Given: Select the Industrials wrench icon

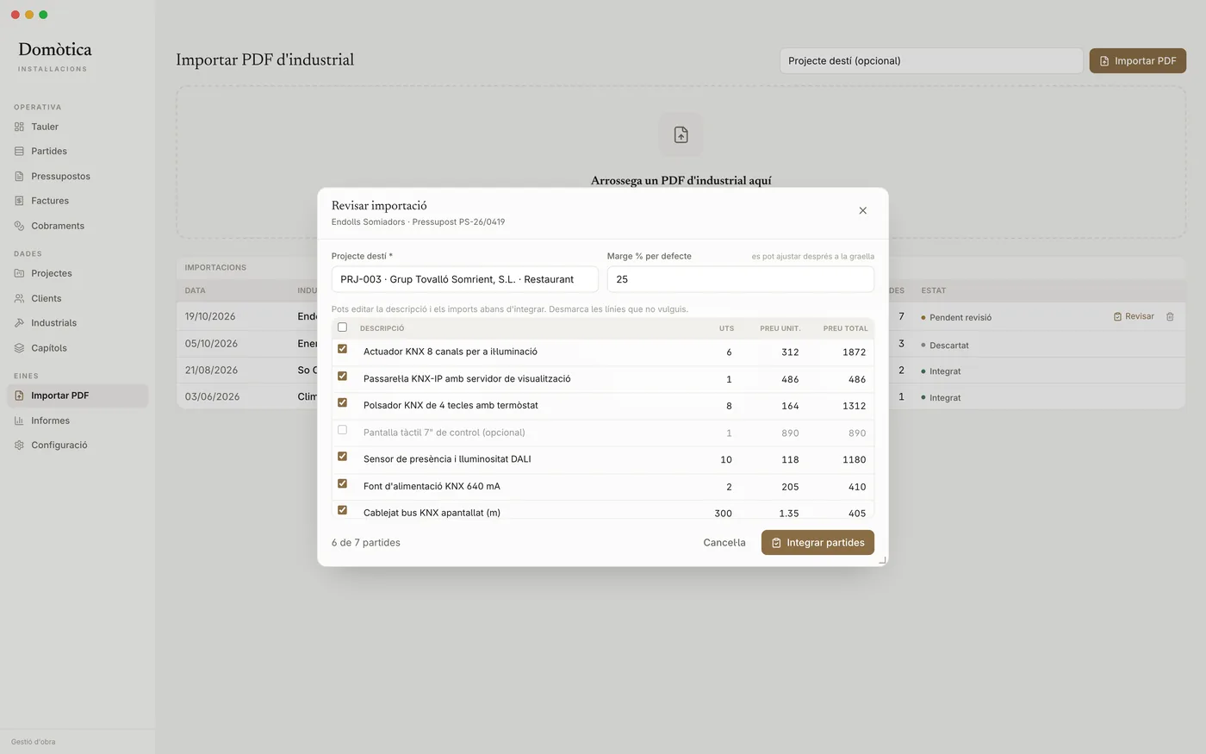Looking at the screenshot, I should pyautogui.click(x=19, y=323).
